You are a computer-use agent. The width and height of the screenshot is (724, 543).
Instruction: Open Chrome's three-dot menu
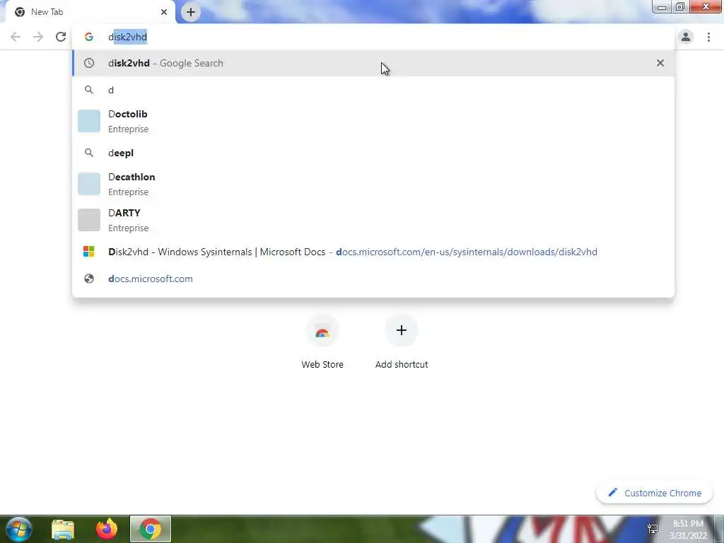point(708,37)
